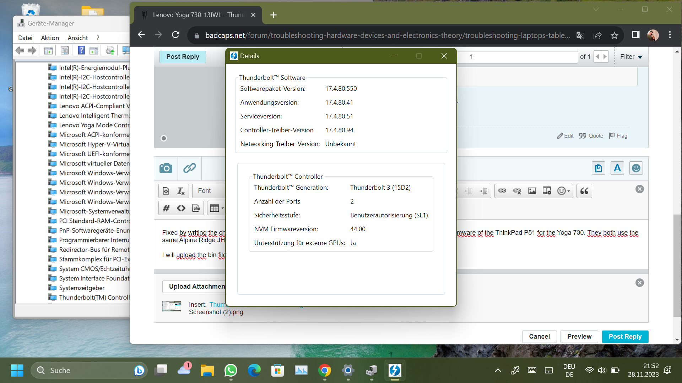The image size is (682, 383).
Task: Click the insert link icon in editor toolbar
Action: (x=502, y=191)
